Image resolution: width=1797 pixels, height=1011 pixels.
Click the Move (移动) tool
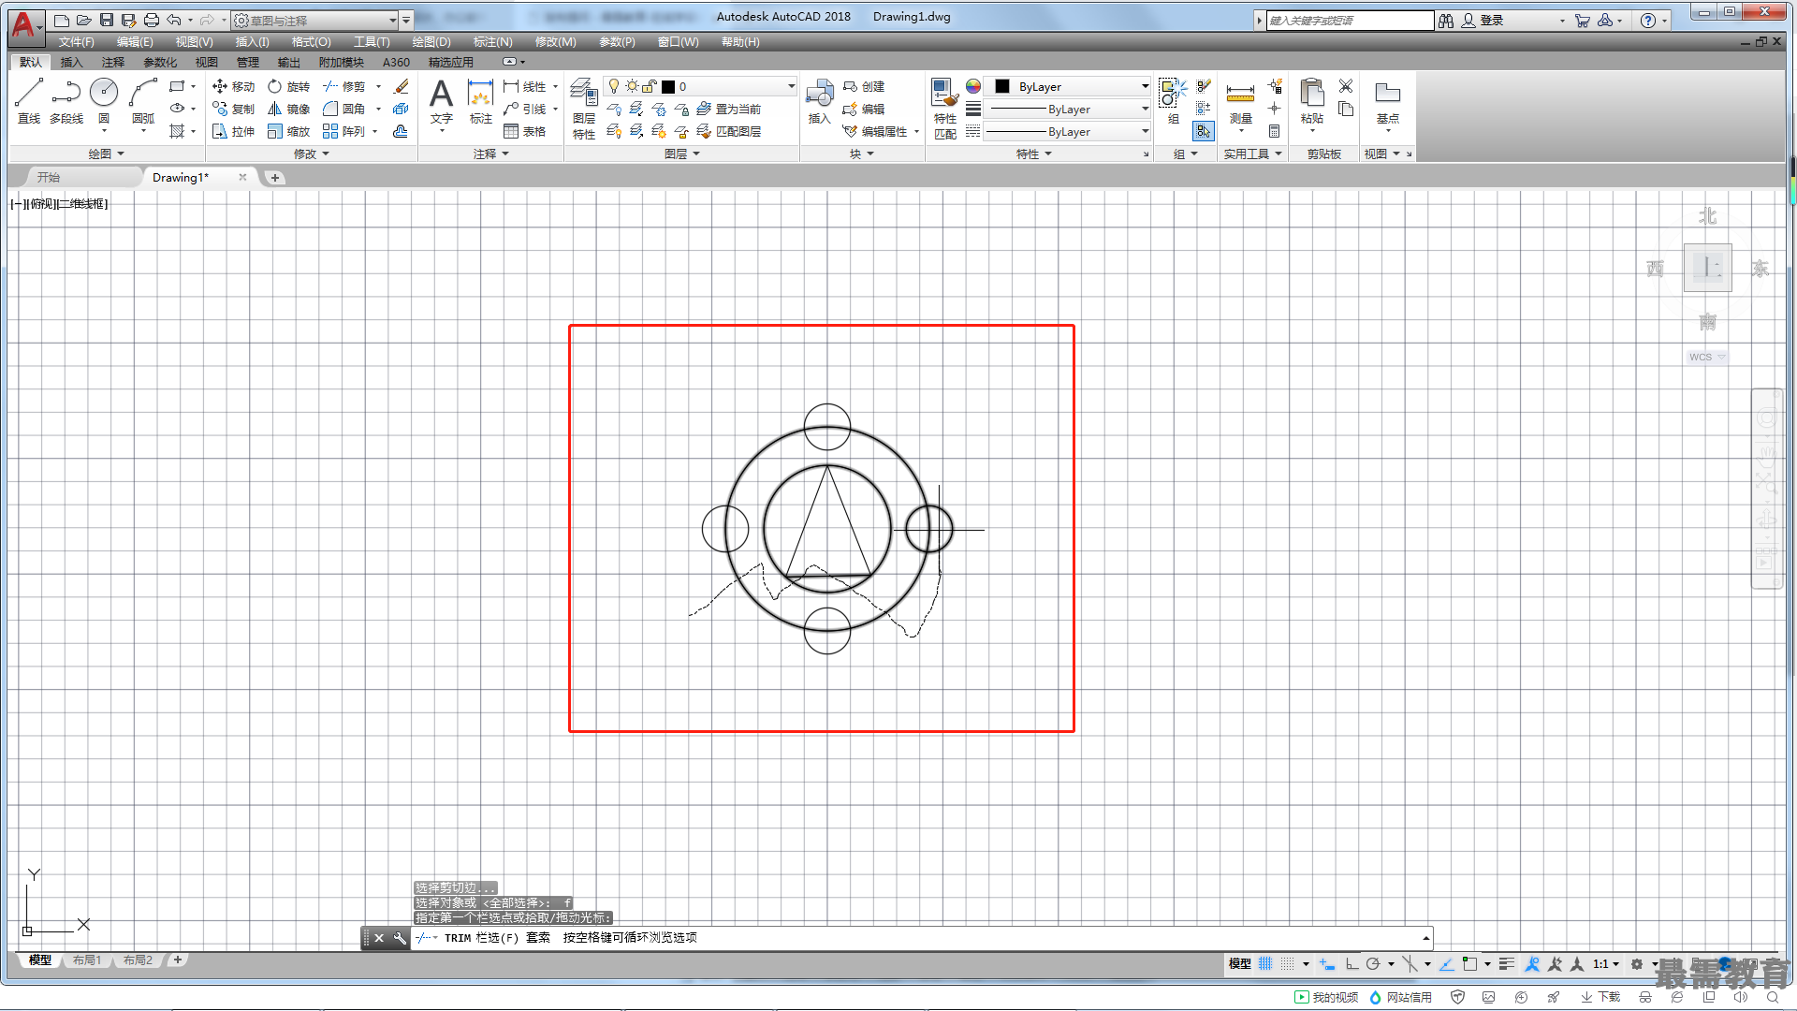pos(233,86)
